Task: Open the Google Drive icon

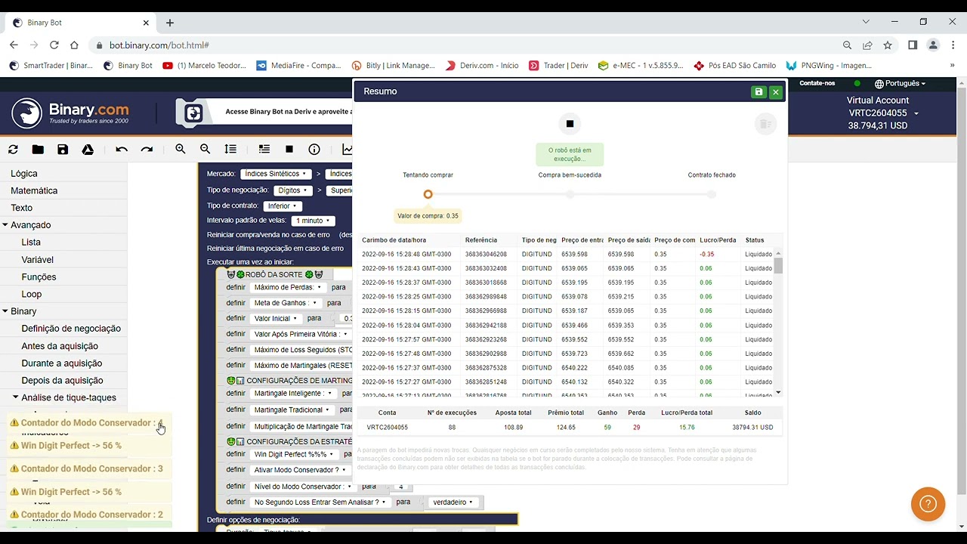Action: coord(88,150)
